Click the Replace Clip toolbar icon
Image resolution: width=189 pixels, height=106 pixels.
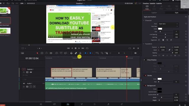[66, 53]
